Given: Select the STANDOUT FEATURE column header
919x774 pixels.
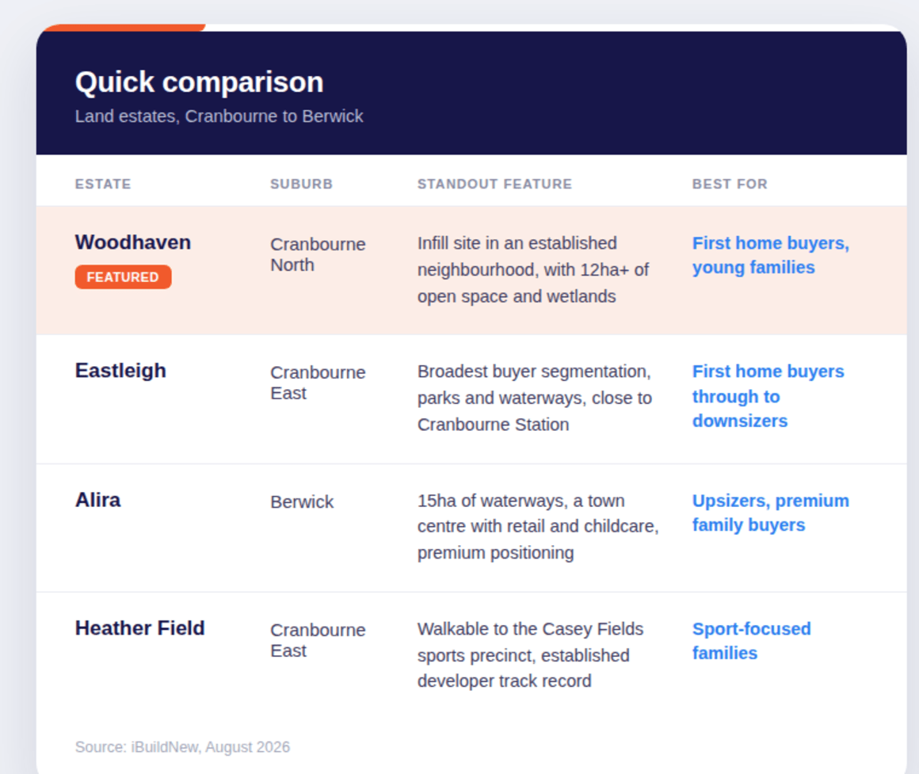Looking at the screenshot, I should pyautogui.click(x=494, y=184).
